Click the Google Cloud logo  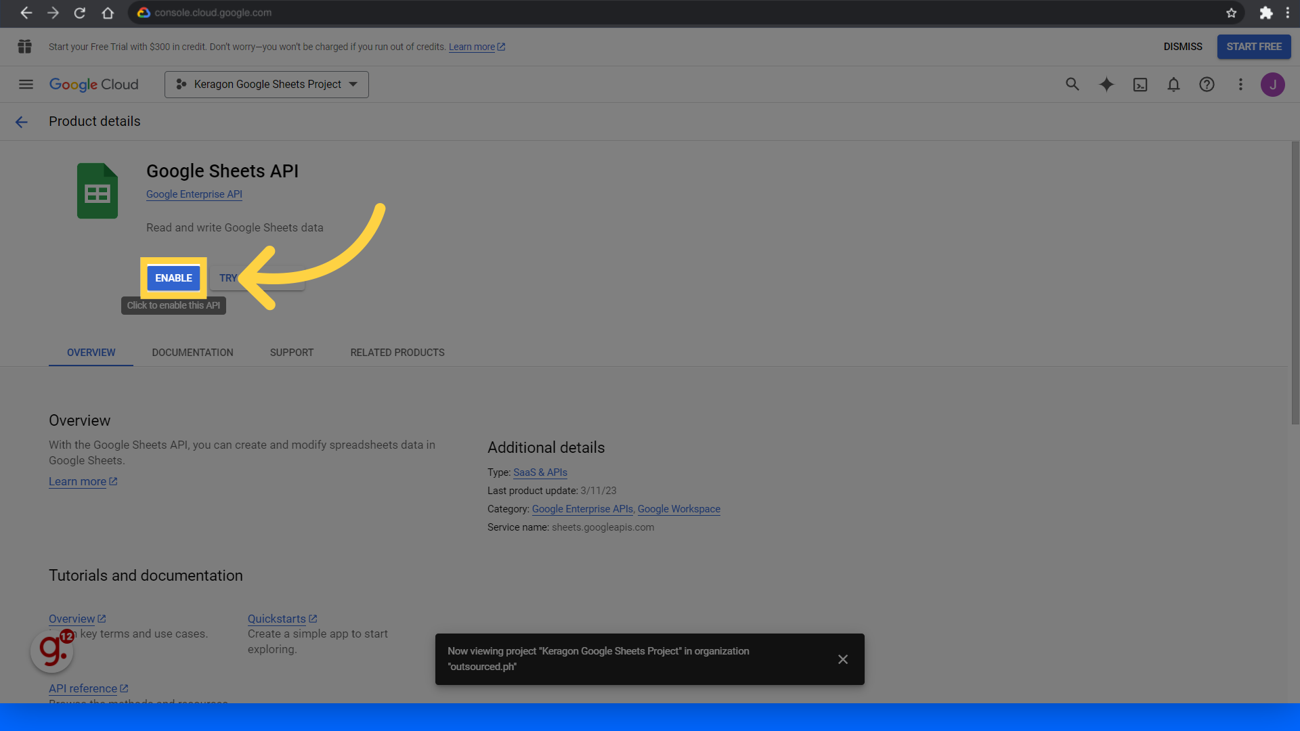[94, 85]
